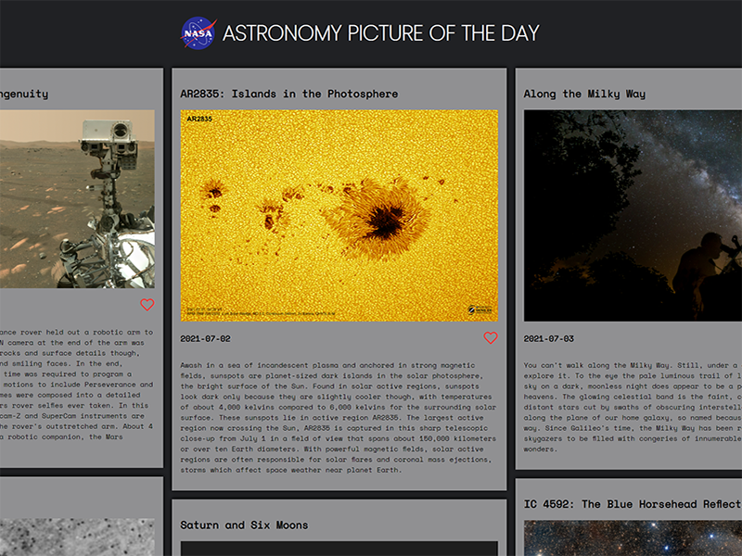Image resolution: width=742 pixels, height=556 pixels.
Task: Click the Milky Way description text
Action: (633, 408)
